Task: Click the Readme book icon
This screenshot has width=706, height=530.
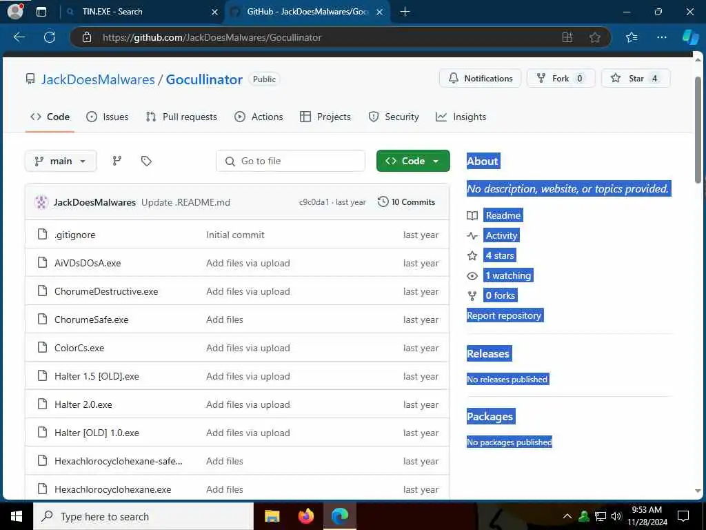Action: (x=472, y=215)
